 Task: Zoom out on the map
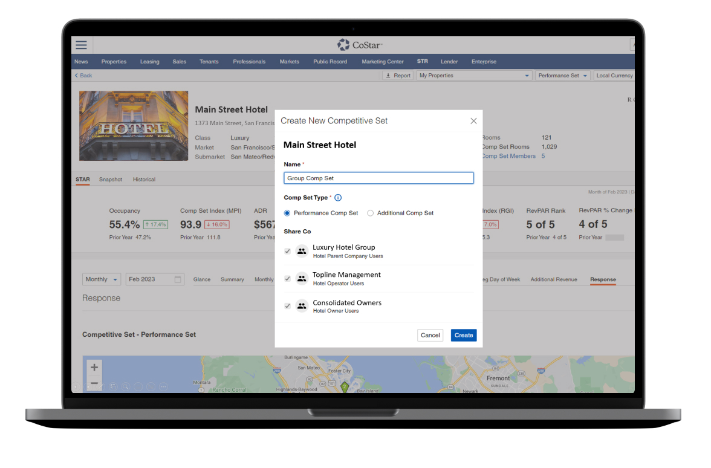(94, 383)
